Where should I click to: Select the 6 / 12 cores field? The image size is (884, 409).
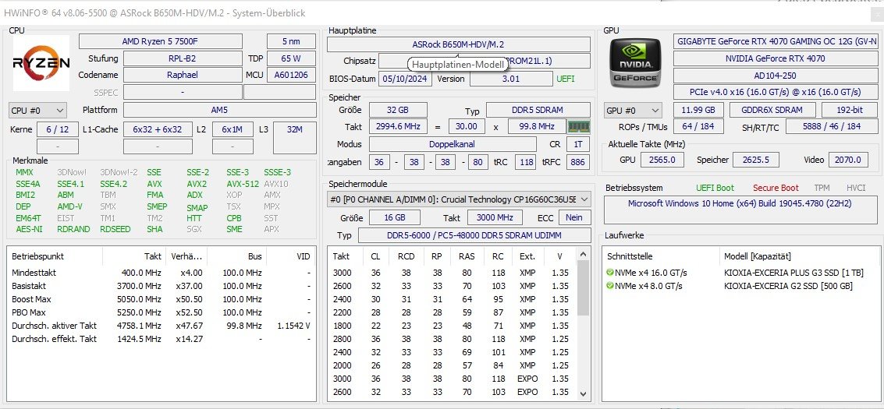pos(58,129)
